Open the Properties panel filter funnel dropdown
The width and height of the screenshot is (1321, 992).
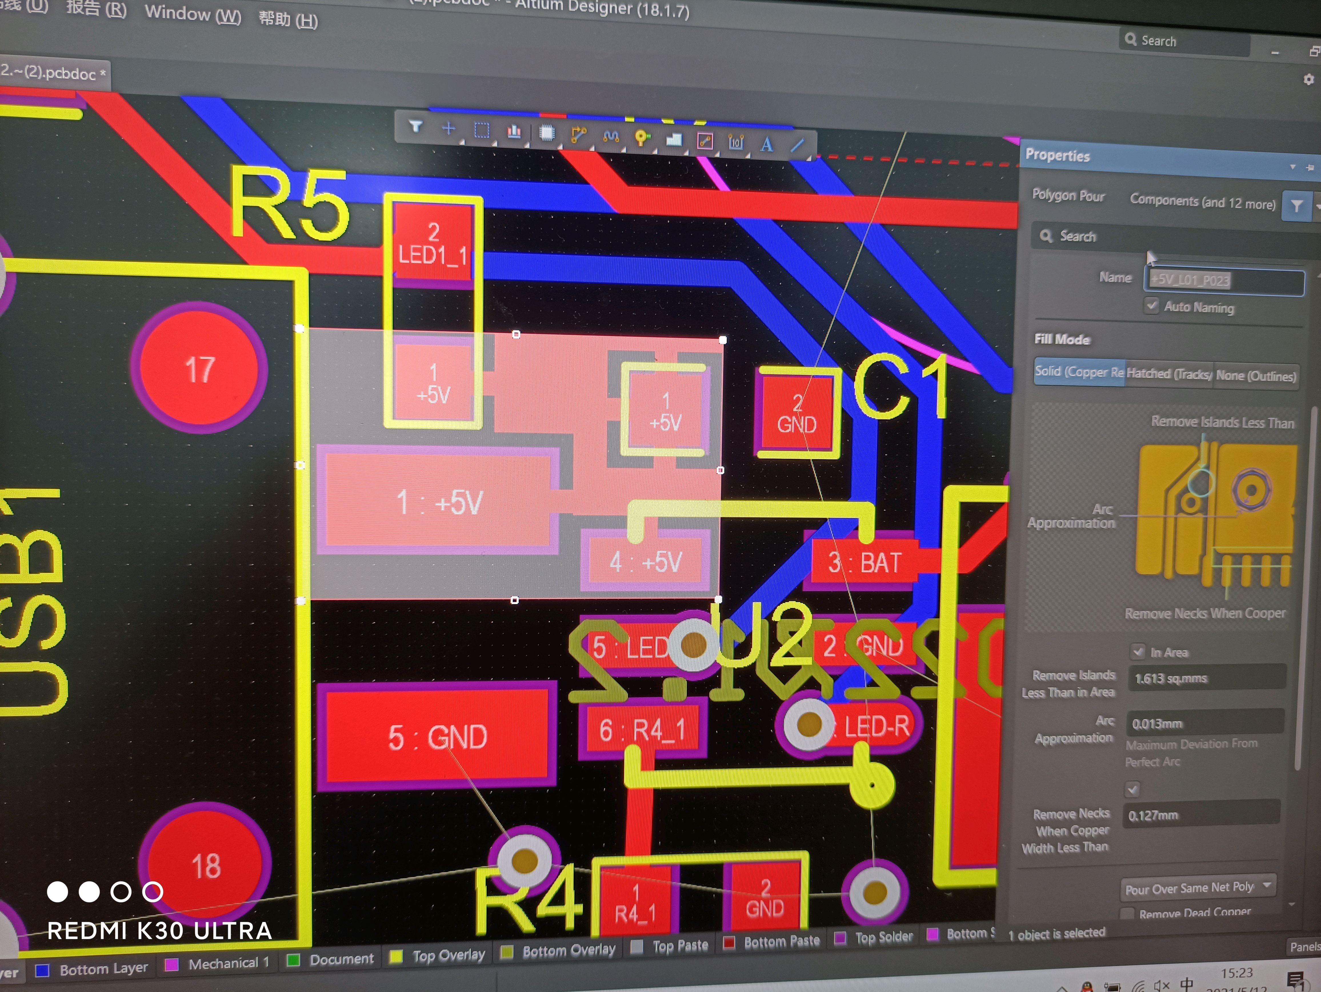coord(1296,207)
